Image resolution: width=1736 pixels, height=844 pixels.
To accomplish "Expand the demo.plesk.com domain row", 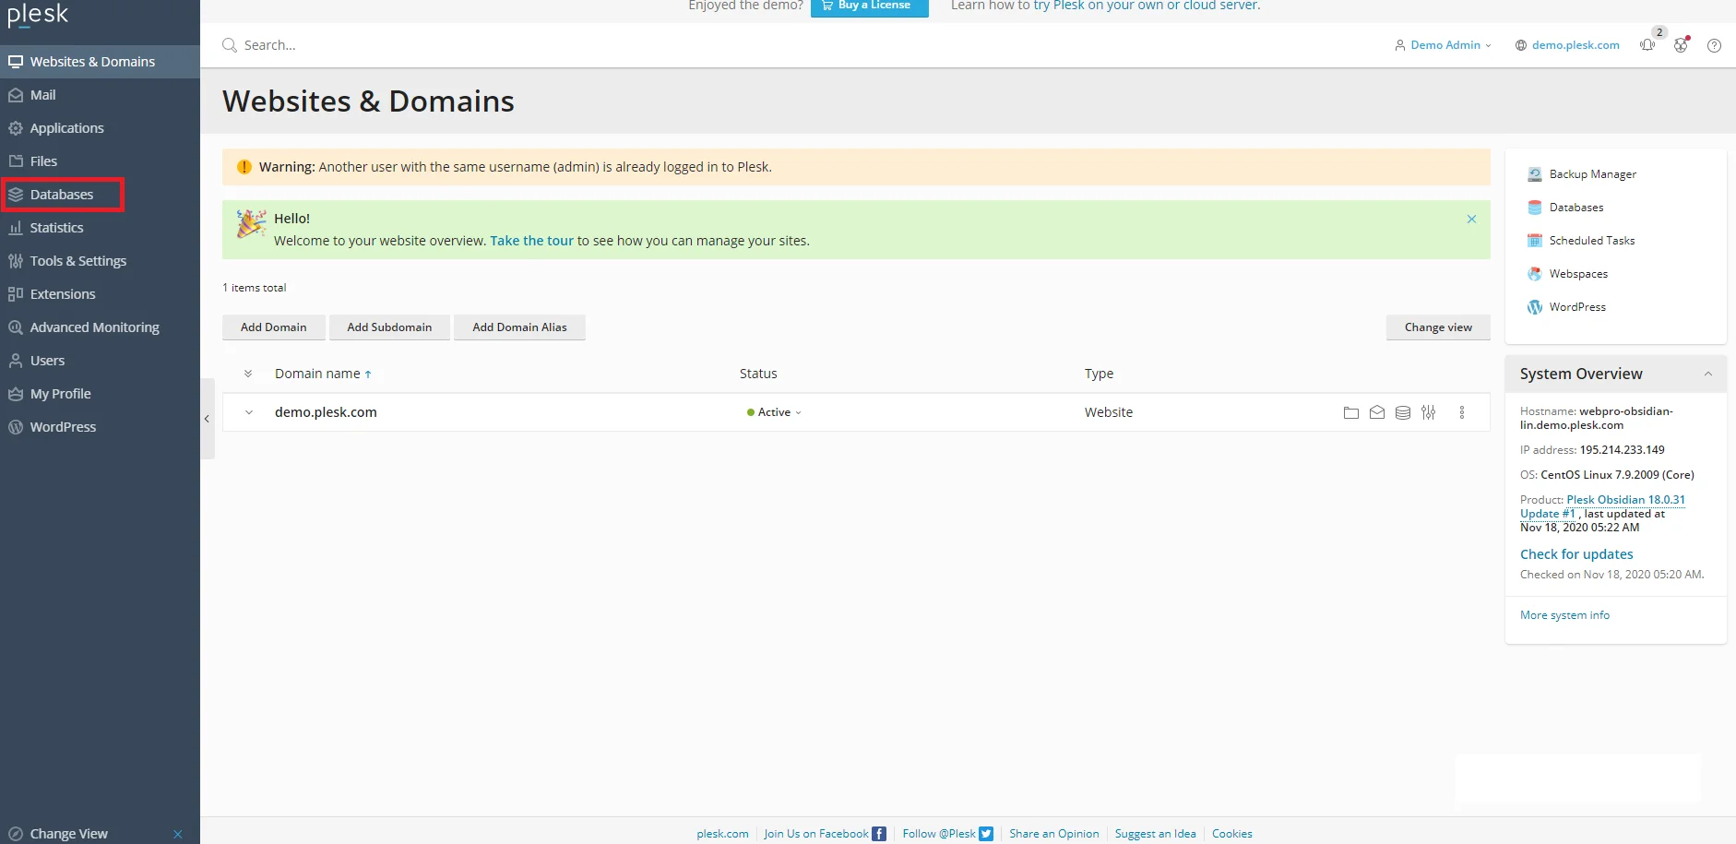I will (x=248, y=412).
